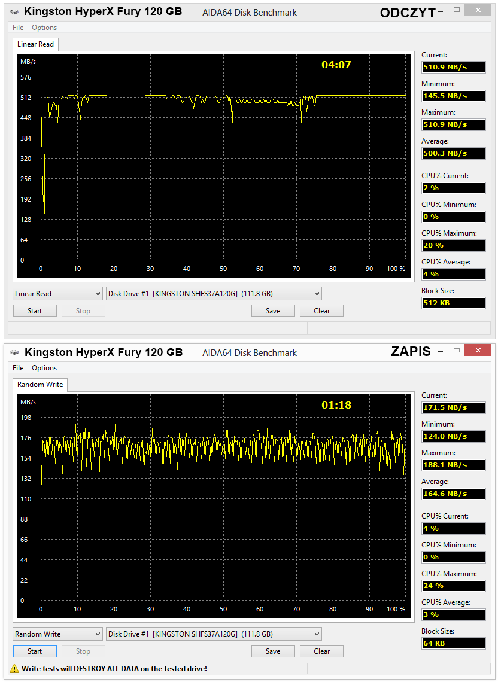Screen dimensions: 498x682
Task: Click Start in the Linear Read window
Action: 35,311
